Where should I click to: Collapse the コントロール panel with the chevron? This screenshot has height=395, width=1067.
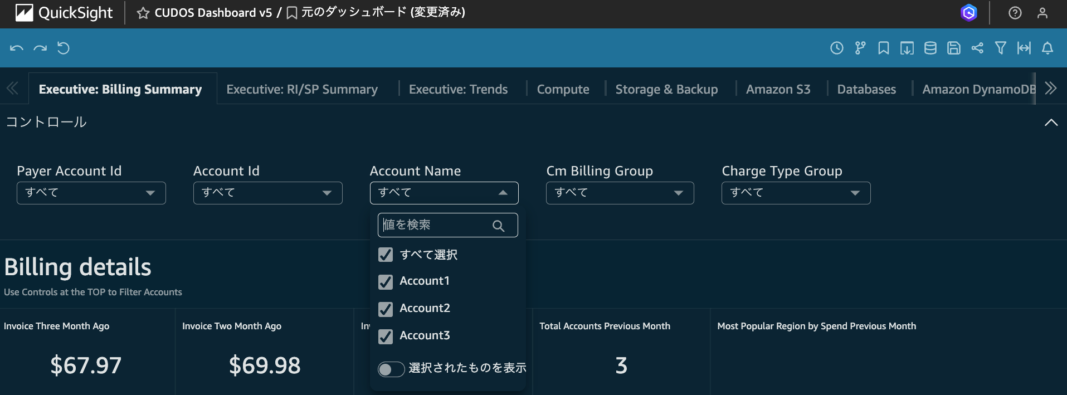coord(1051,123)
